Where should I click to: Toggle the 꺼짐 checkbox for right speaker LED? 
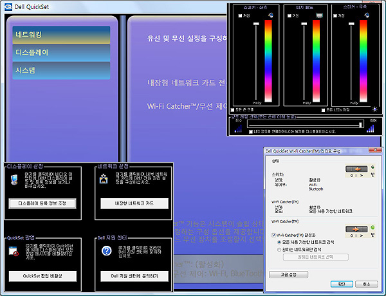335,15
